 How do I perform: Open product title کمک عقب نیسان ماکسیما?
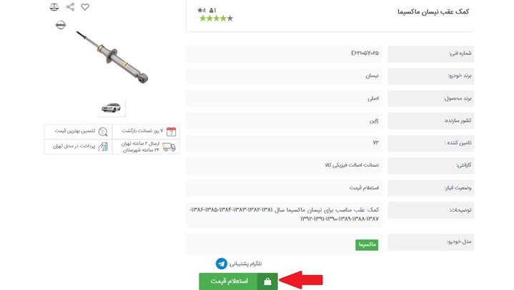[433, 12]
